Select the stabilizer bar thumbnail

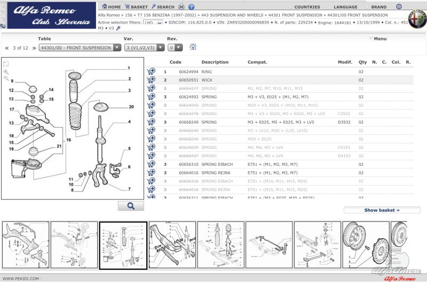pos(269,245)
